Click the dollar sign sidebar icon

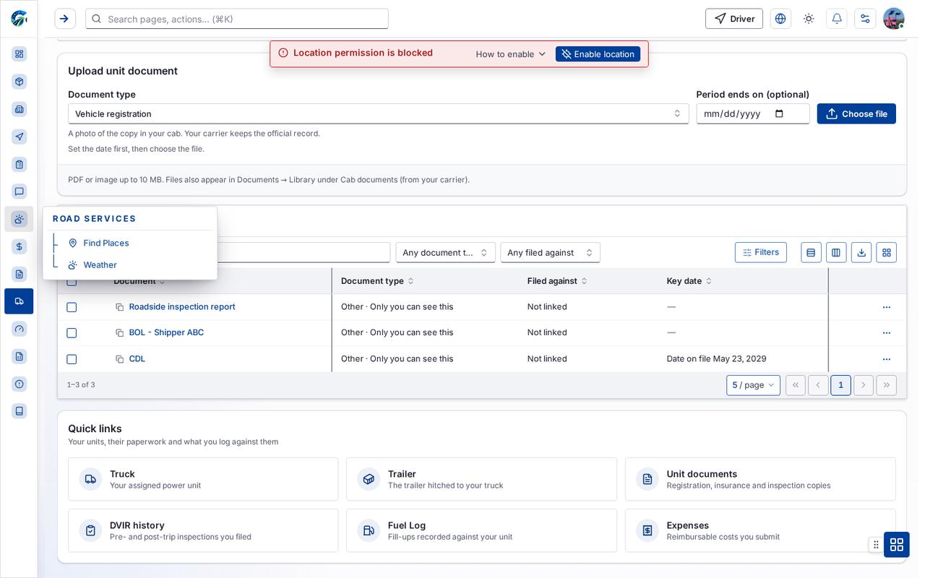click(19, 246)
